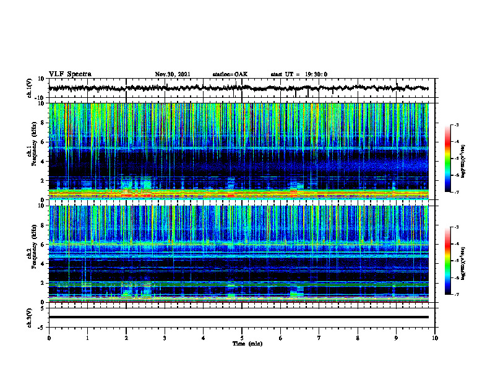Click the "-3" tick on ch.1 color bar

pos(457,124)
